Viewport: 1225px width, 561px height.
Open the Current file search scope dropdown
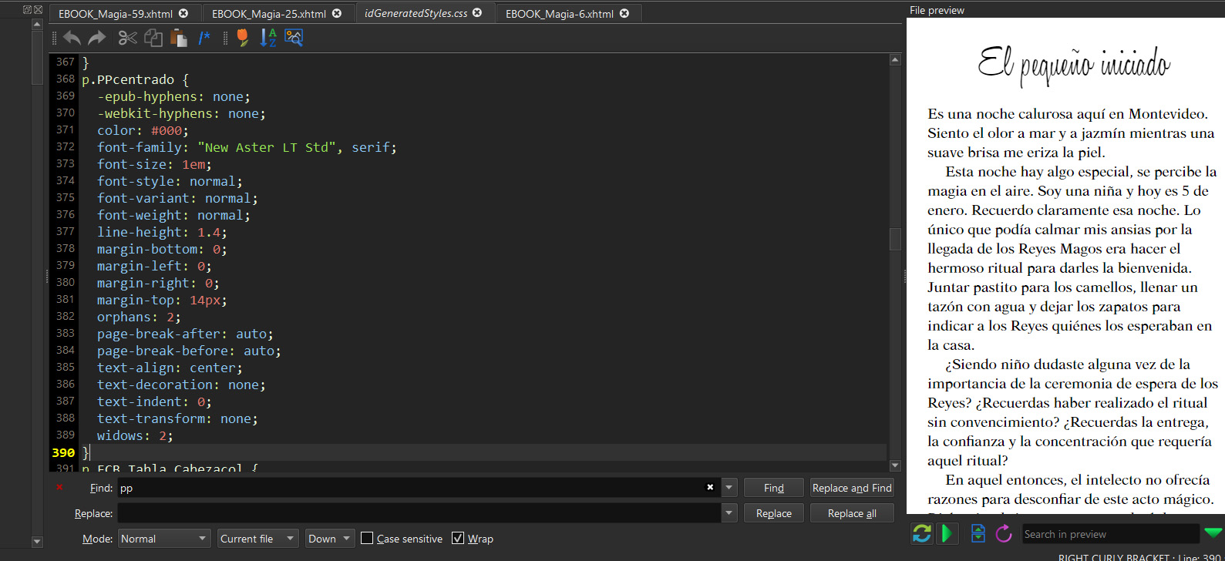coord(257,538)
